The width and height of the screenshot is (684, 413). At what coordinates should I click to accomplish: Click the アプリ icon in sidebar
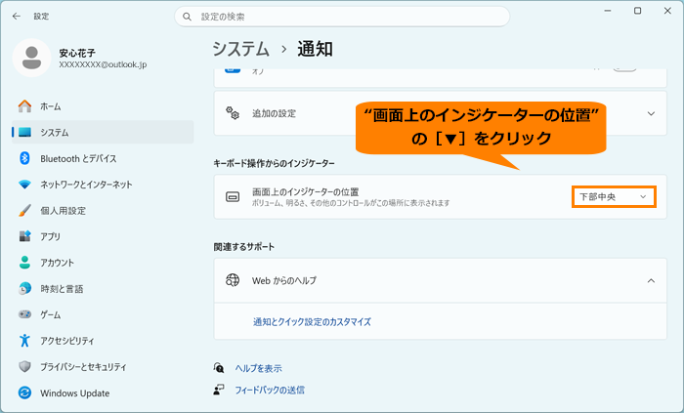[x=24, y=236]
